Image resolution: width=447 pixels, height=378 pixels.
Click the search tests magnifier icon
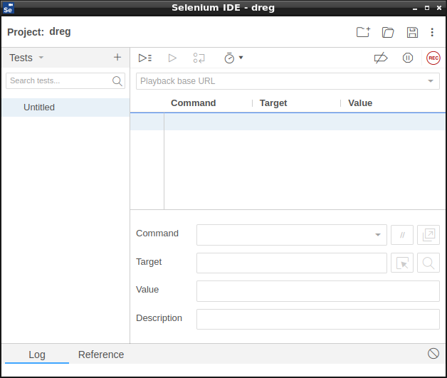[117, 81]
